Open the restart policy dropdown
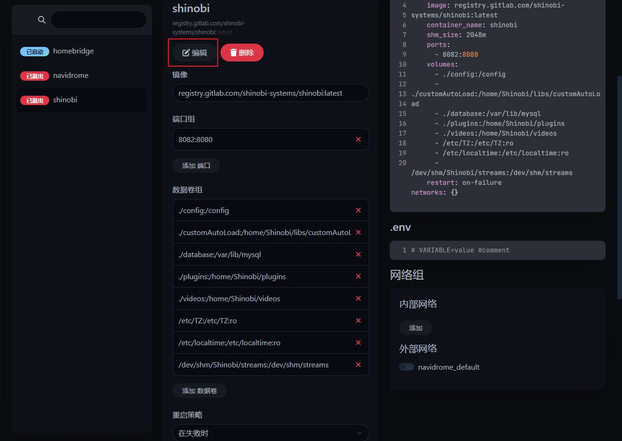 point(271,433)
